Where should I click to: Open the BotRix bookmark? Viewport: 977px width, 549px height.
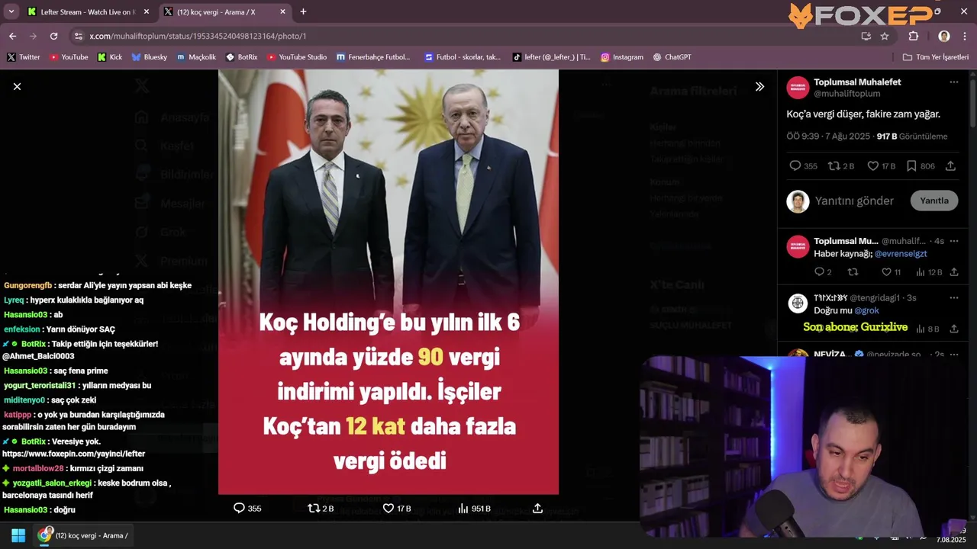click(241, 57)
